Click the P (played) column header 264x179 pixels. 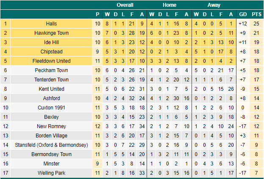click(97, 14)
